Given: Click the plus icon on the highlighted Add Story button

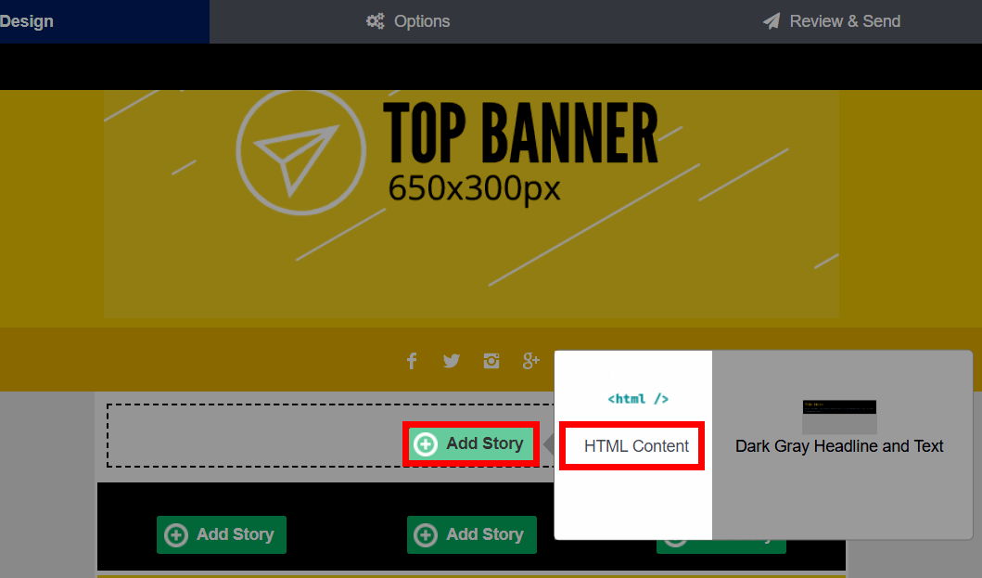Looking at the screenshot, I should pyautogui.click(x=426, y=444).
